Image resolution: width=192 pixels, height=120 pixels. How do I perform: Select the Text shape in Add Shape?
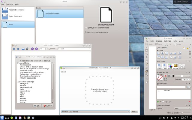[x=165, y=66]
